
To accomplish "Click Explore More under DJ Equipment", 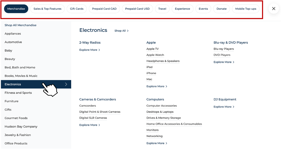I will pyautogui.click(x=224, y=107).
